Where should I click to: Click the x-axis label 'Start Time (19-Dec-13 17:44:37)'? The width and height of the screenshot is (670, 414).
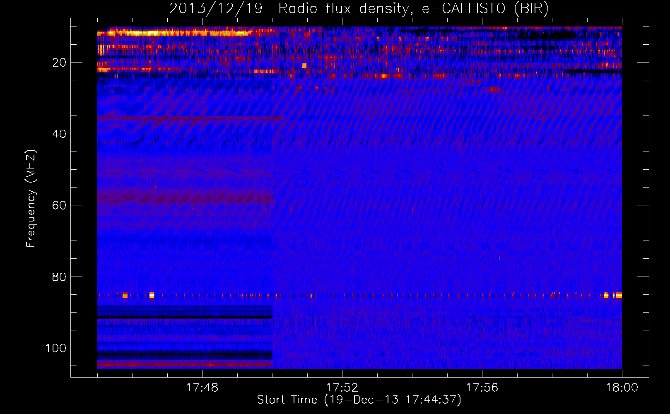359,400
